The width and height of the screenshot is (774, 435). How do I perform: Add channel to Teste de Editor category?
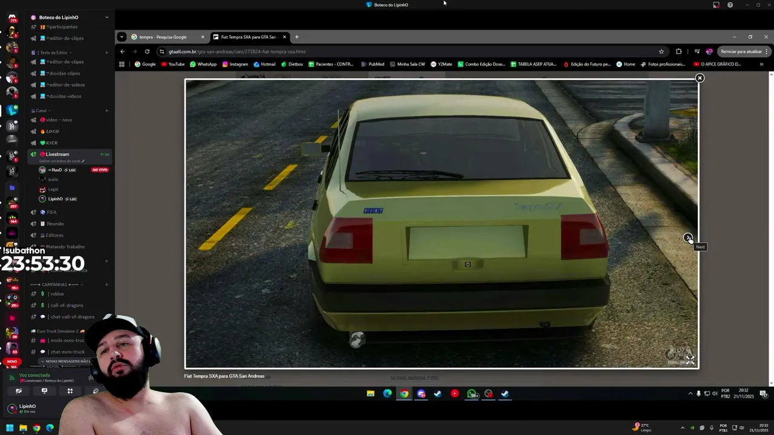[x=106, y=53]
